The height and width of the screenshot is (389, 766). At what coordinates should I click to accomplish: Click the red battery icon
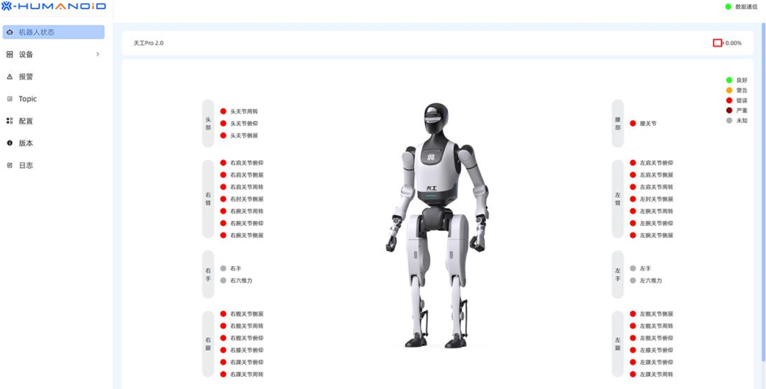tap(717, 43)
